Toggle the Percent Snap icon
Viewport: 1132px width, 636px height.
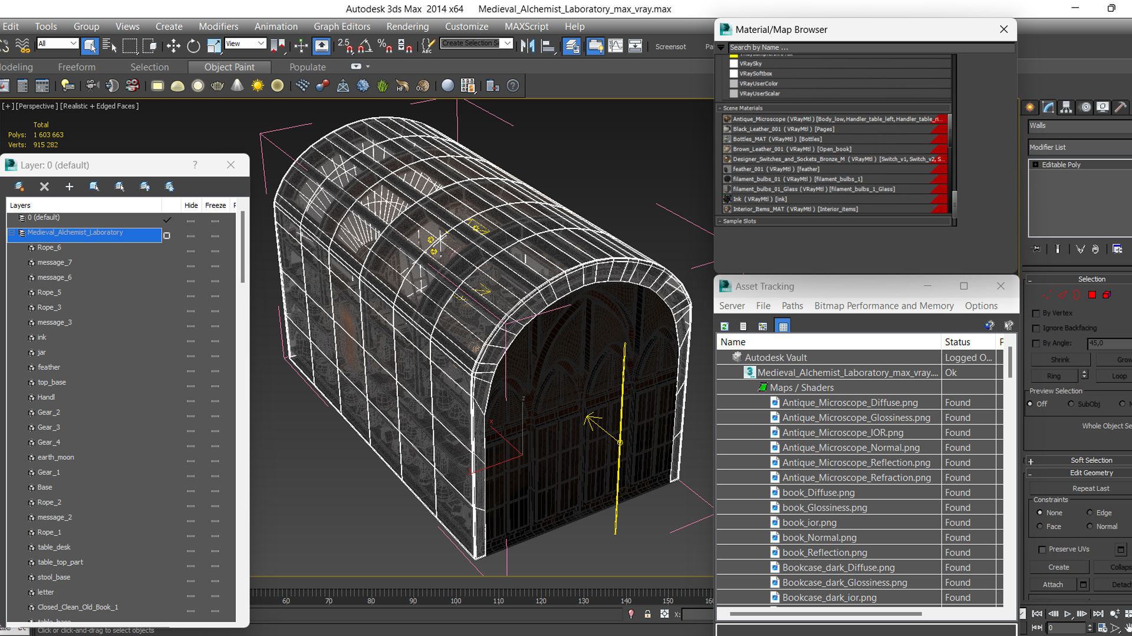coord(385,46)
